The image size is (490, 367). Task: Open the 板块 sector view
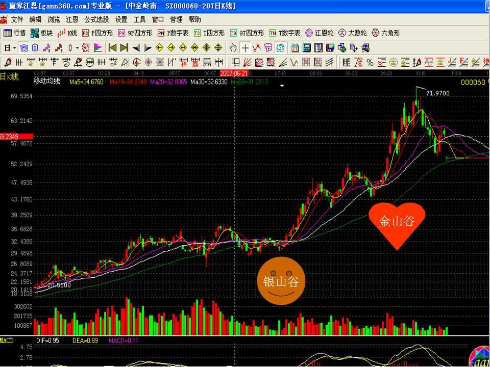click(41, 33)
